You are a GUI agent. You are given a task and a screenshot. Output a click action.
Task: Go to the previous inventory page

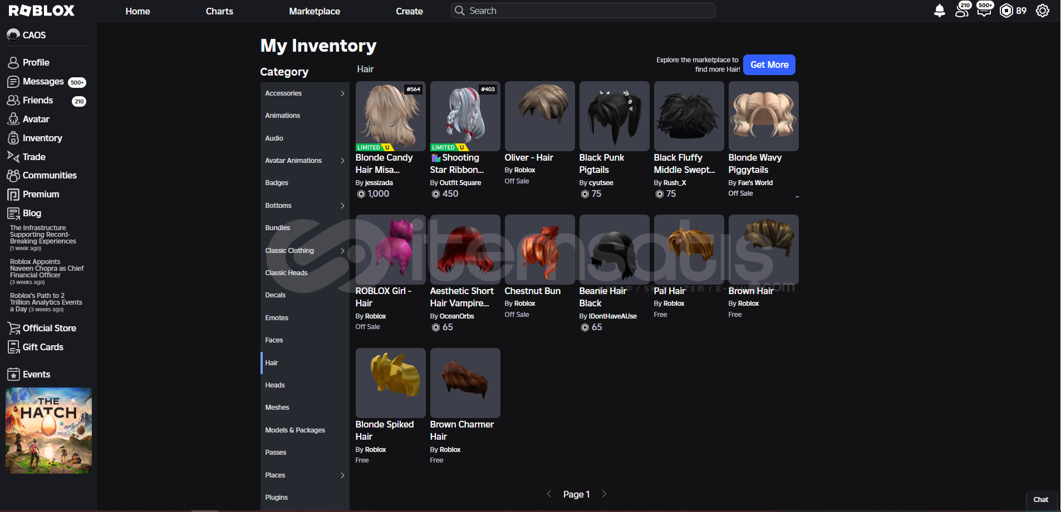click(x=549, y=494)
